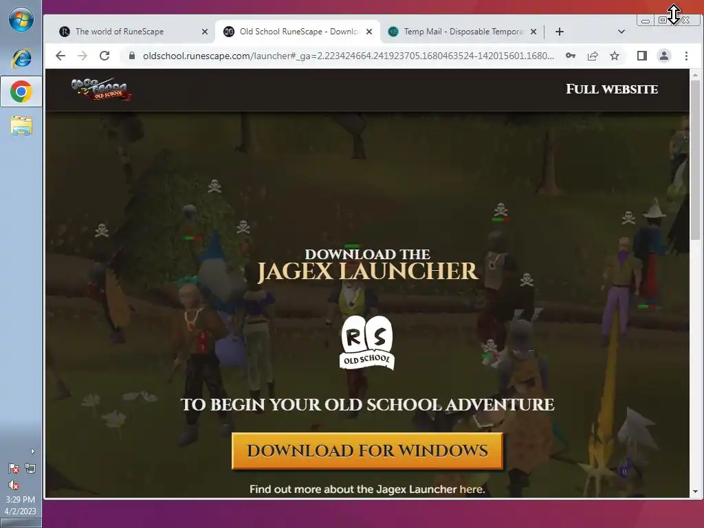The image size is (704, 528).
Task: Open Windows Explorer from taskbar
Action: tap(21, 126)
